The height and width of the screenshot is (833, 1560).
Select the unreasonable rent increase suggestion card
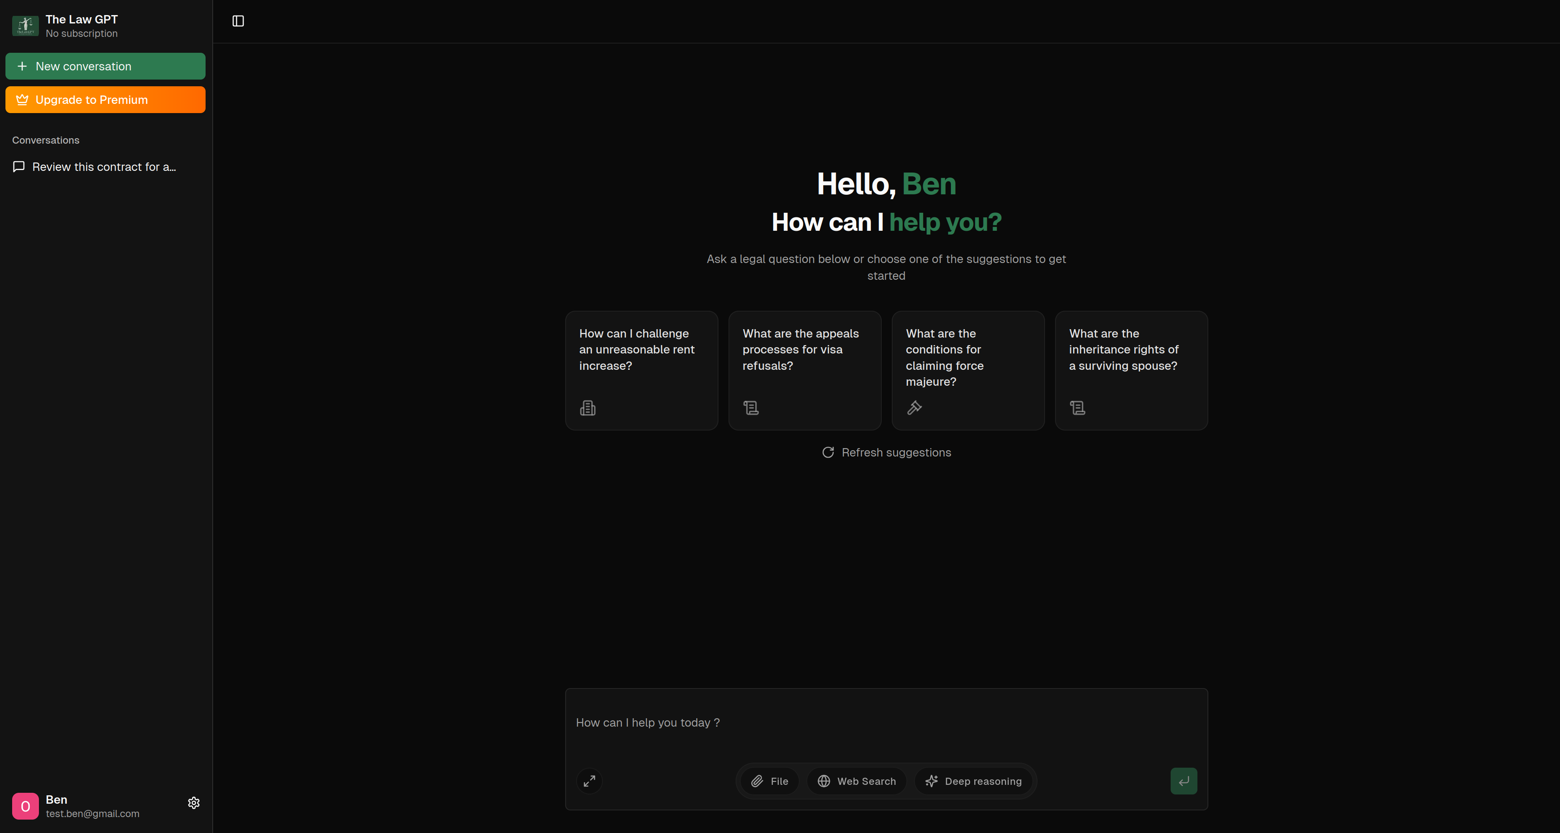[641, 370]
